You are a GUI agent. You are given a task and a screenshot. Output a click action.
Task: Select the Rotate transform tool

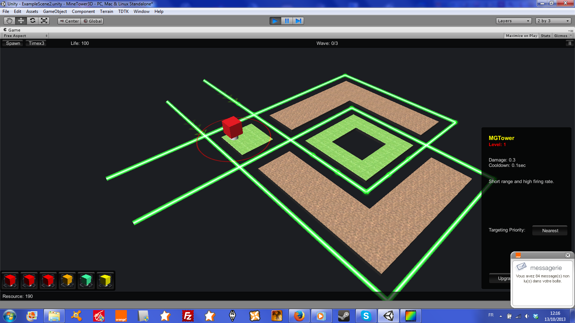coord(33,21)
